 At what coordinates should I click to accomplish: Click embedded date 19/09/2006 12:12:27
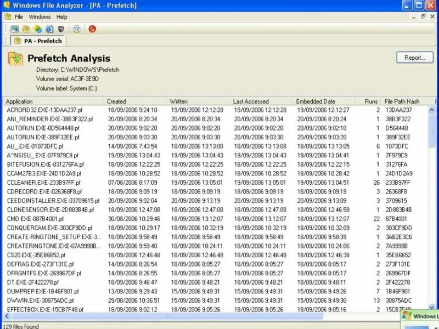[323, 110]
